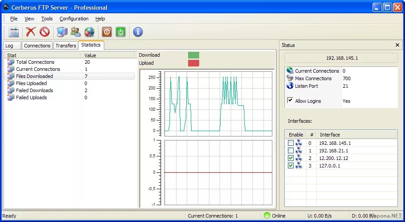Click the U: 0.00 B/s status bar entry
The height and width of the screenshot is (222, 405).
click(x=319, y=215)
